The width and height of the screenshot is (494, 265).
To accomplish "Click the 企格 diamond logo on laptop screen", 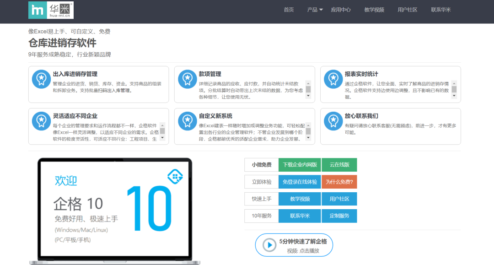I will [175, 177].
